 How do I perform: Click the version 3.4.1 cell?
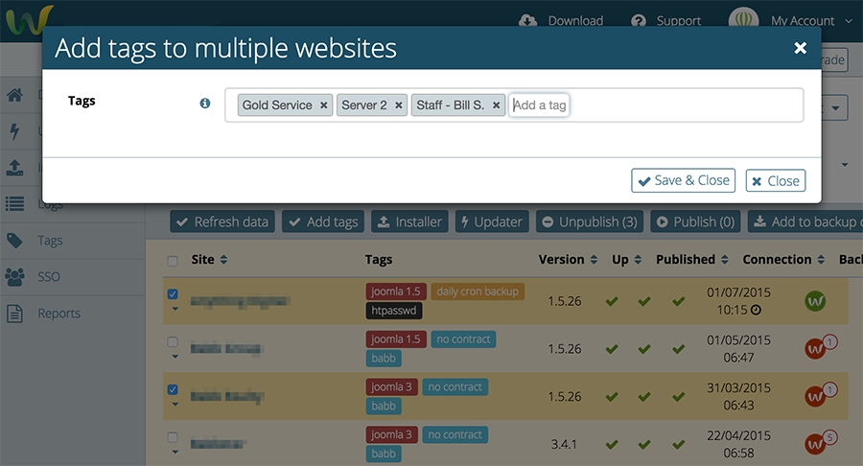pos(564,444)
